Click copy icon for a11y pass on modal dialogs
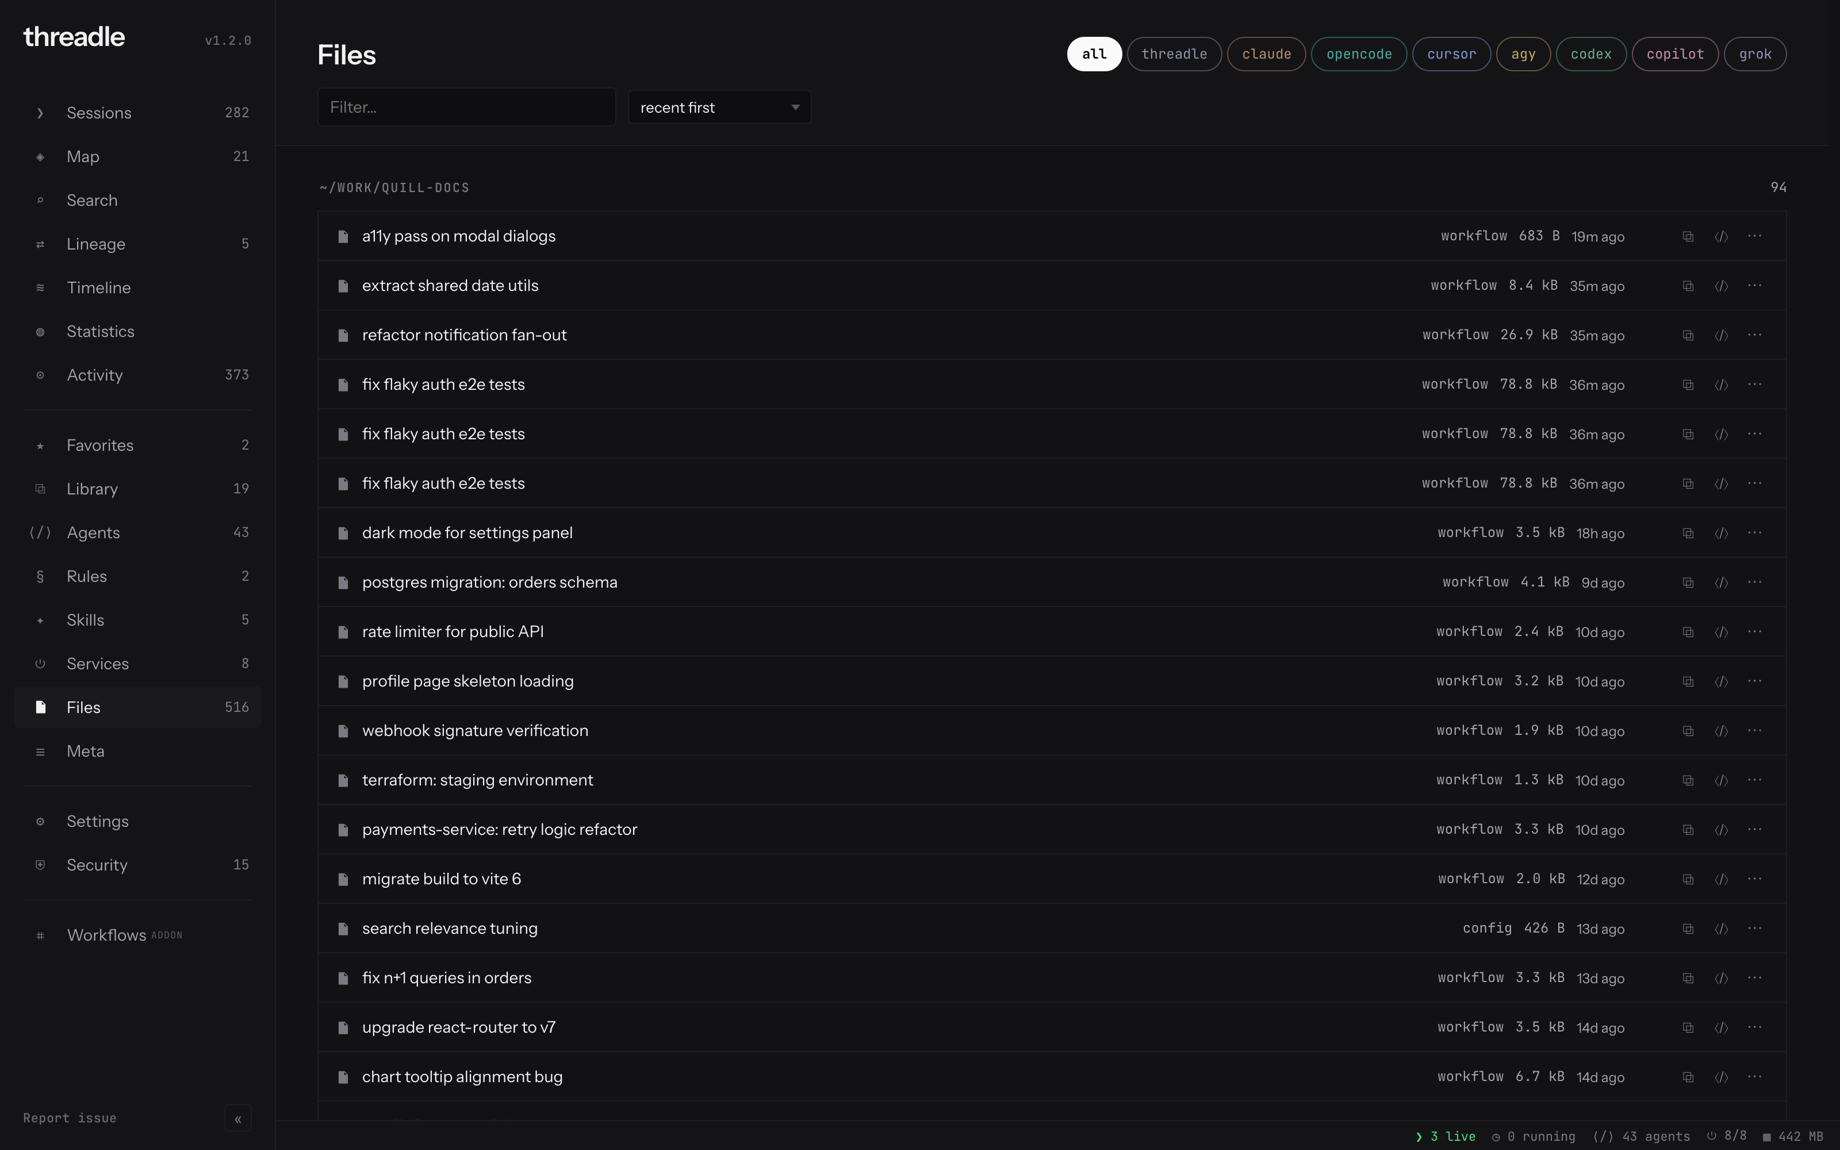Viewport: 1840px width, 1150px height. (x=1688, y=236)
